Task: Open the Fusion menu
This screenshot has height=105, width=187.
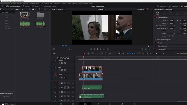Action: (x=64, y=3)
